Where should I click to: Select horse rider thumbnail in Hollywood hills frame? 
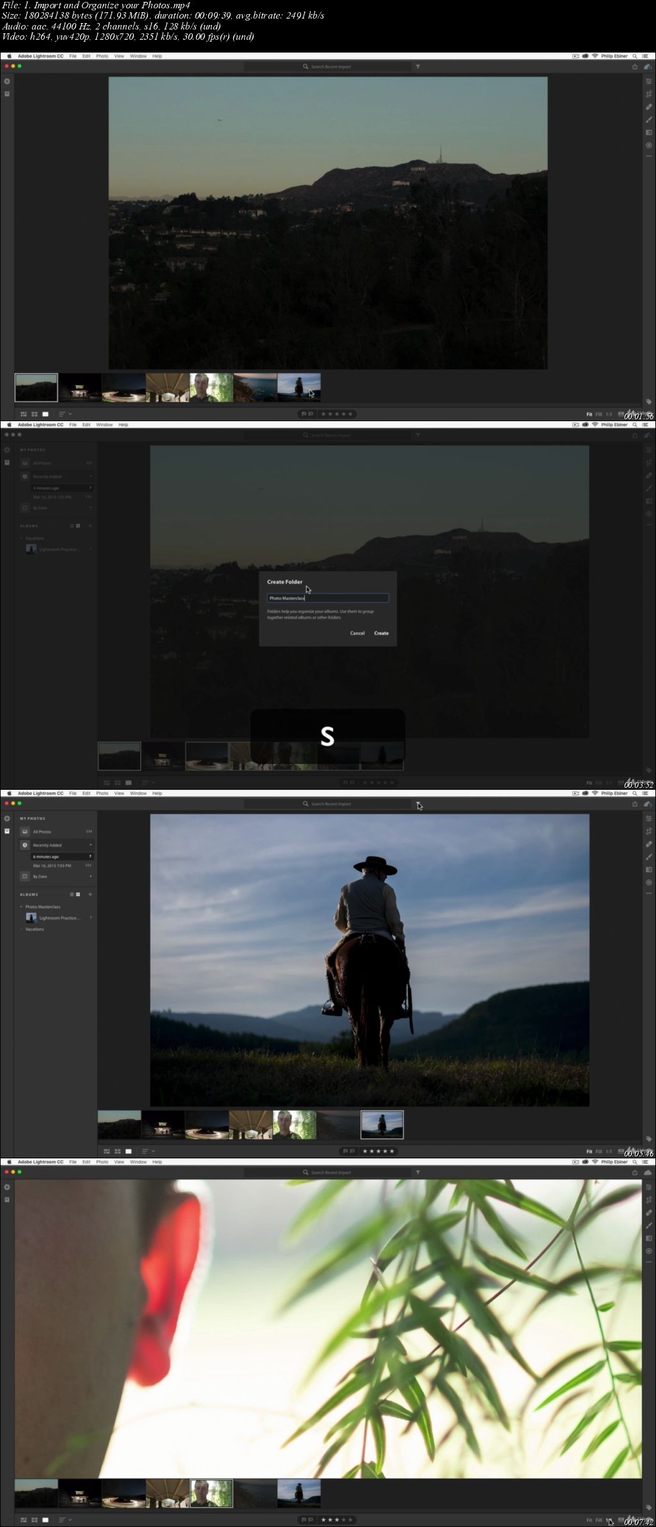(299, 388)
